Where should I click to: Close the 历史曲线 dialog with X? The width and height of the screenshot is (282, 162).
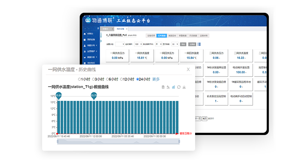[188, 69]
